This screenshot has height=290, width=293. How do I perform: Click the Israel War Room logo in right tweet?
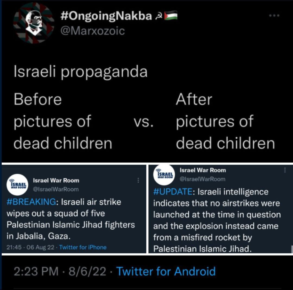[164, 175]
